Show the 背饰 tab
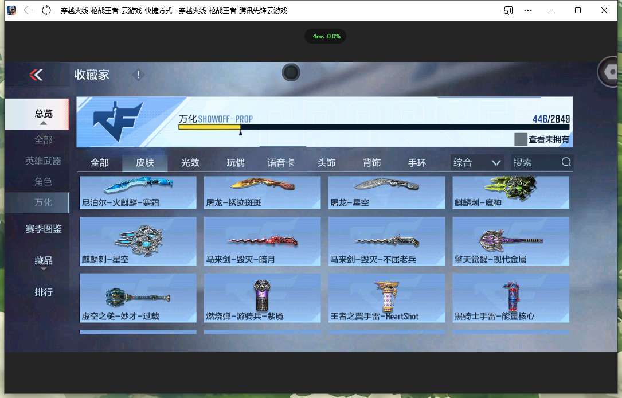This screenshot has height=398, width=622. pyautogui.click(x=371, y=163)
